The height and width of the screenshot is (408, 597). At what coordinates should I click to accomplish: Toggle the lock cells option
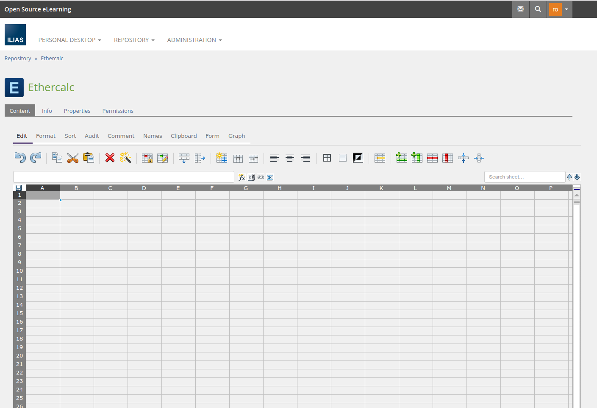tap(147, 157)
